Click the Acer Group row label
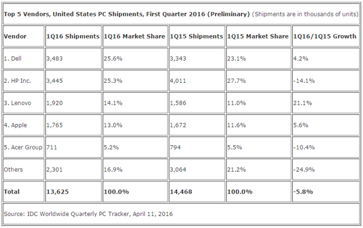This screenshot has height=228, width=363. (24, 147)
